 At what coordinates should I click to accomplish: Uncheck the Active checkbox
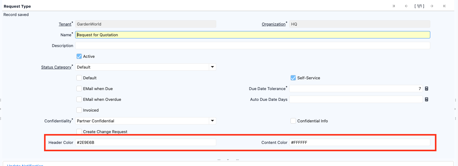coord(79,56)
